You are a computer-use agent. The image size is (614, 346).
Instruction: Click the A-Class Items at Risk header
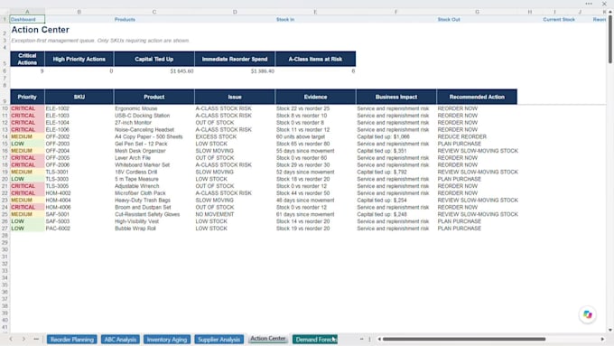click(315, 59)
